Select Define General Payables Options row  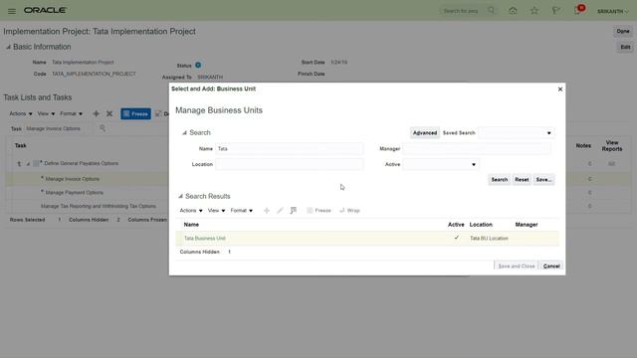click(82, 163)
